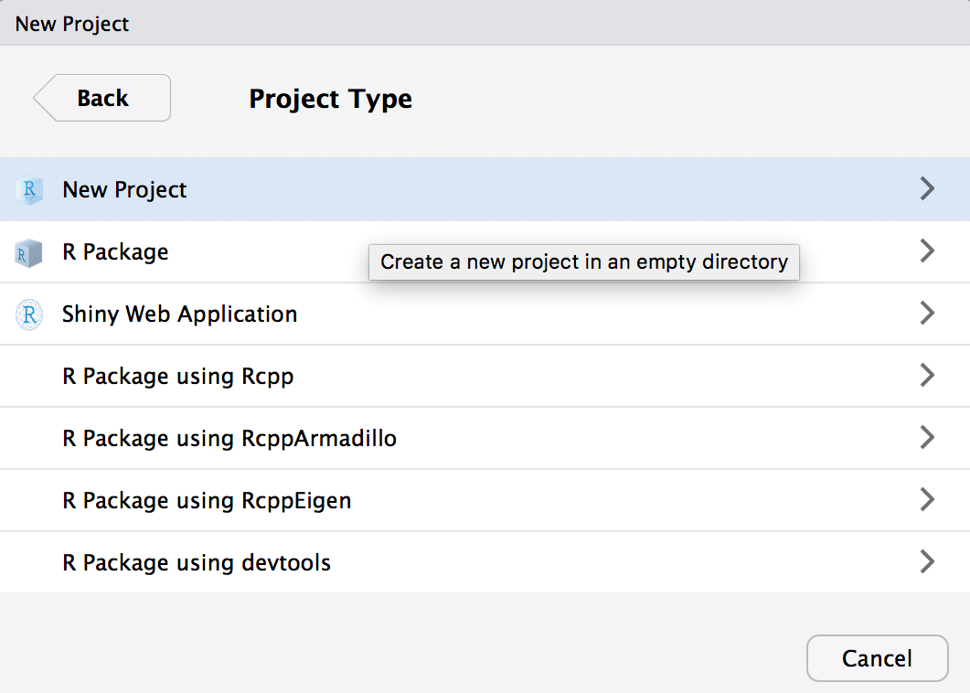Screen dimensions: 970x693
Task: Click the devtools row right arrow
Action: (926, 562)
